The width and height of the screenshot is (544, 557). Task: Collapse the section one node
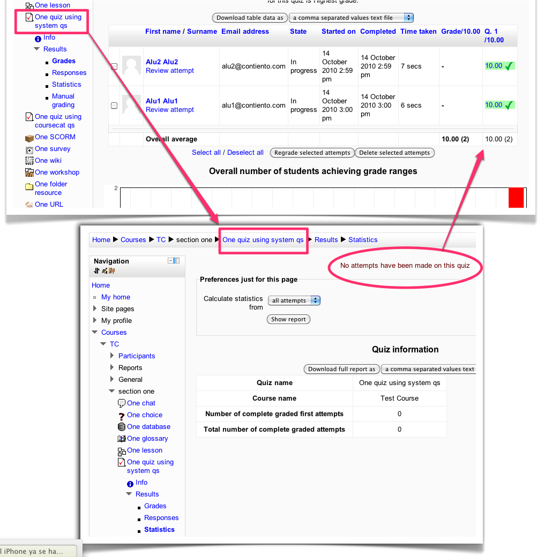(x=111, y=391)
